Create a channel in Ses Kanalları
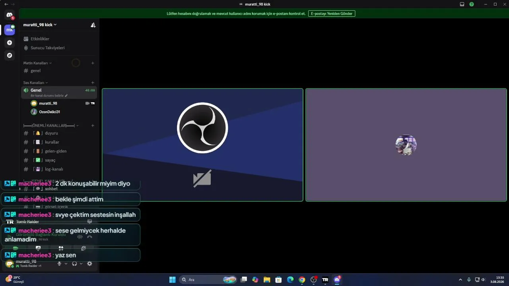 (x=93, y=83)
